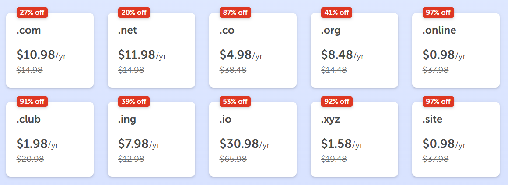This screenshot has height=185, width=508.
Task: Click the 87% off badge
Action: 235,13
